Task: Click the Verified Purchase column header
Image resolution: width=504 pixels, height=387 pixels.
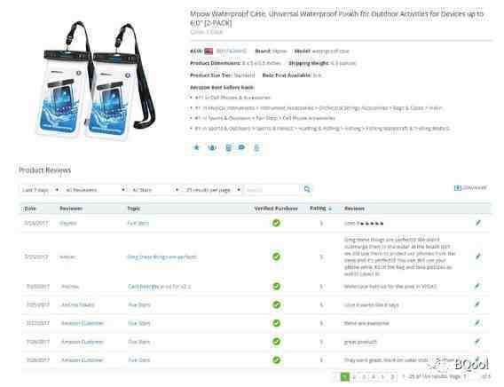Action: 276,209
